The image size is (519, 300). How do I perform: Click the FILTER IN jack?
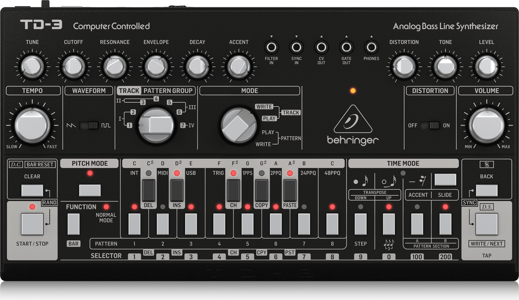pos(271,47)
